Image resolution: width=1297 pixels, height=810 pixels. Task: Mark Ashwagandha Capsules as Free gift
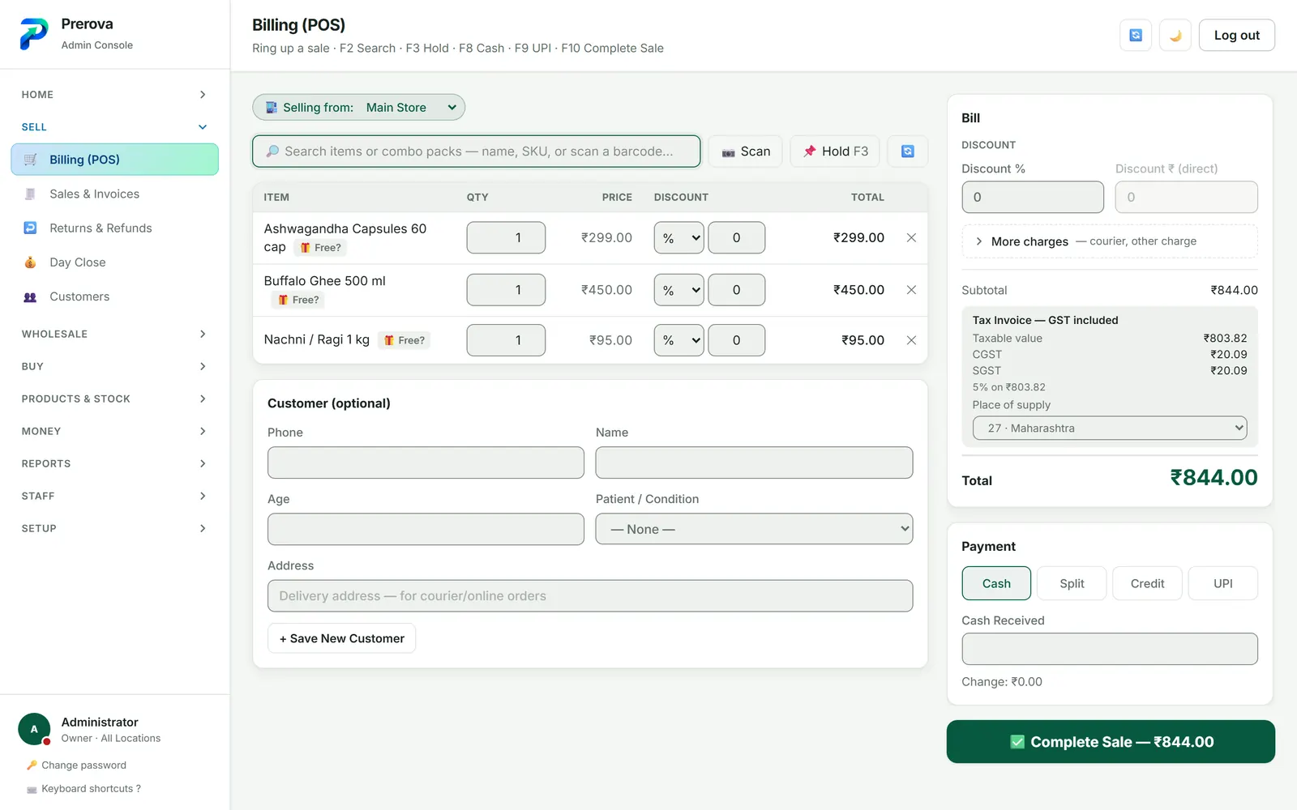click(x=320, y=248)
